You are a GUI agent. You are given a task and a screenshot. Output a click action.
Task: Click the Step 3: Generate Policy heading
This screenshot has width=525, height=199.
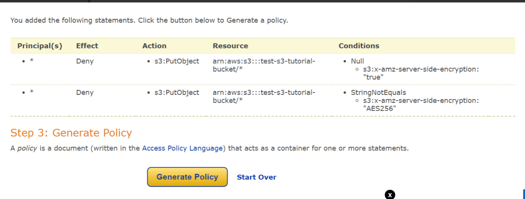pyautogui.click(x=71, y=133)
